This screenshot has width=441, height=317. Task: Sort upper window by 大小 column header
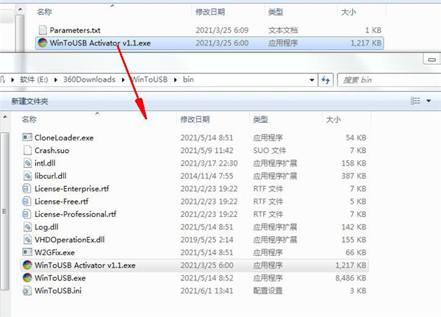[348, 12]
